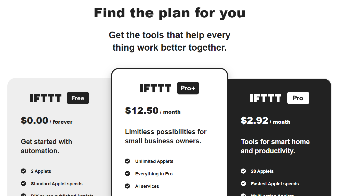Click the IFTTT logo in Free plan
Image resolution: width=342 pixels, height=196 pixels.
click(x=46, y=98)
